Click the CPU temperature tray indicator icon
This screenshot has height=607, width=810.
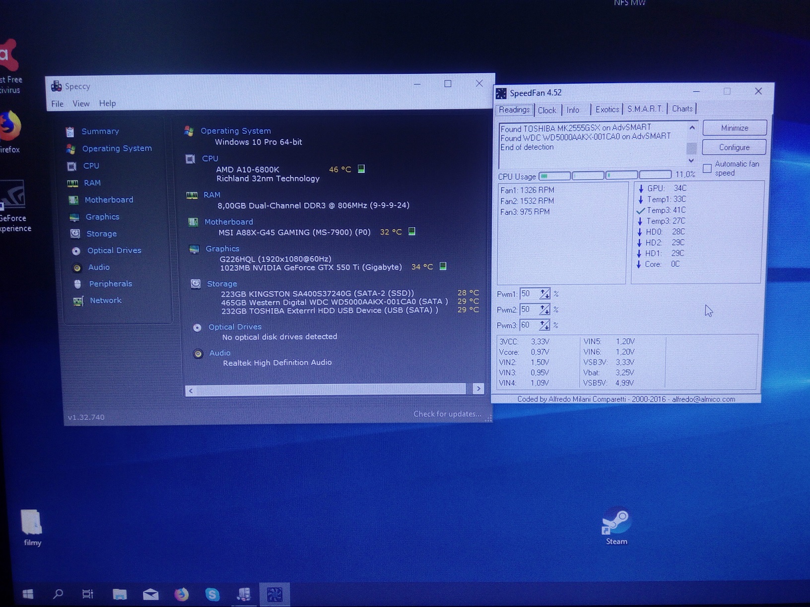361,169
